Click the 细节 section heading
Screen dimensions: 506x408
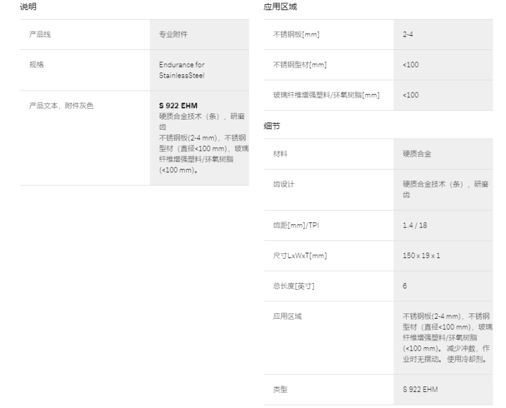point(271,126)
